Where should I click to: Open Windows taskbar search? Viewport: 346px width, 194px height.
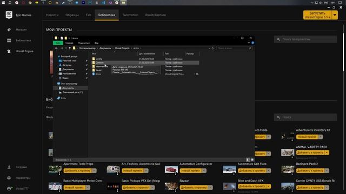pyautogui.click(x=10, y=3)
